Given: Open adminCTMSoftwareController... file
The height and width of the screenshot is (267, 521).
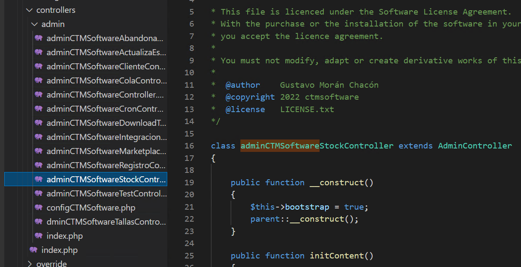Looking at the screenshot, I should click(105, 95).
